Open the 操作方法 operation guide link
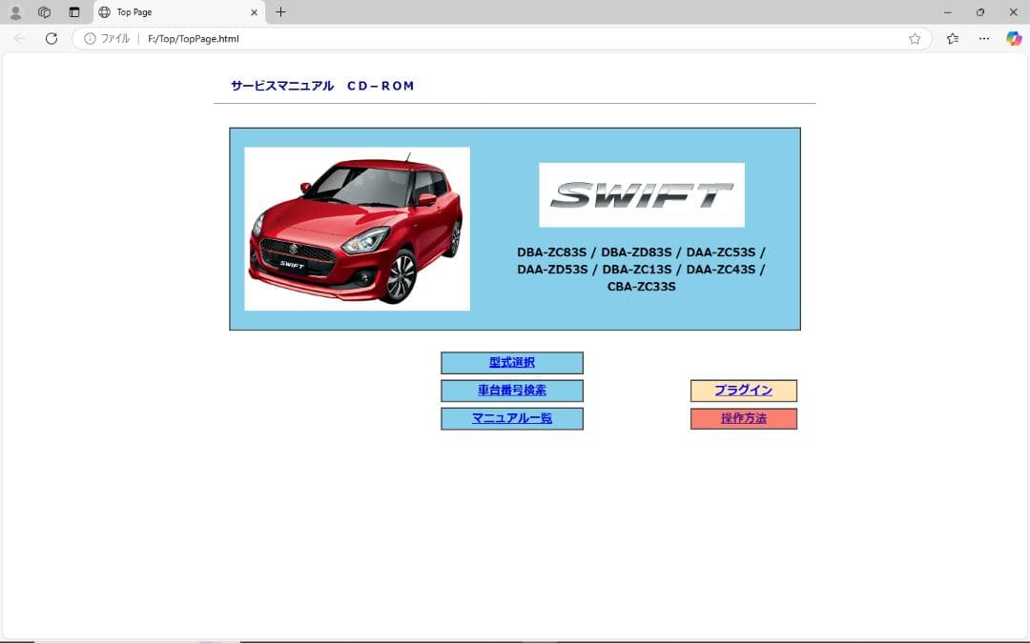 [743, 418]
